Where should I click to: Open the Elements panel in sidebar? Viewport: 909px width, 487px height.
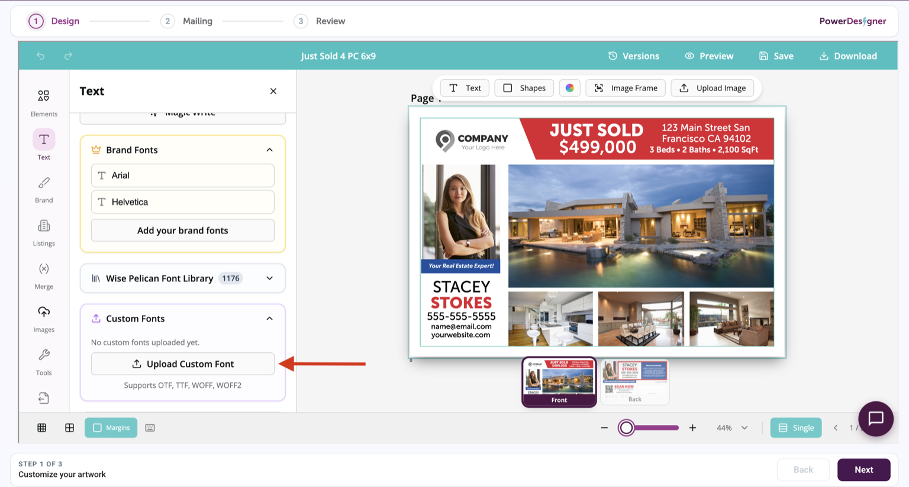[44, 102]
